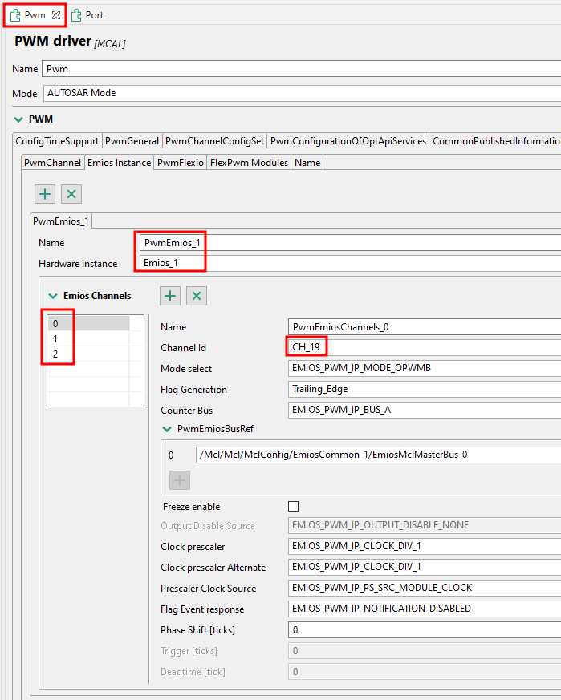Open the Channel Id dropdown CH_19
The width and height of the screenshot is (561, 700).
pos(425,347)
